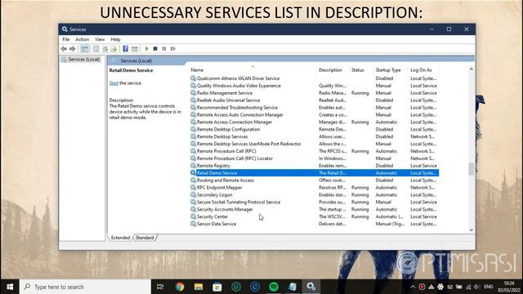This screenshot has width=523, height=294.
Task: Click the gear icon beside Remote Desktop Services
Action: point(193,136)
